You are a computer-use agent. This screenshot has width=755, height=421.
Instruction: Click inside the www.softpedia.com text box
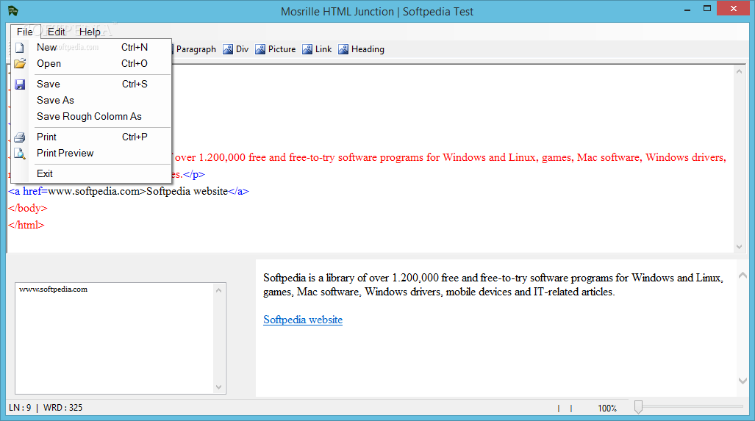pos(115,338)
